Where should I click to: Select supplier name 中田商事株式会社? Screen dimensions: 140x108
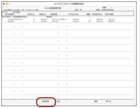(x=20, y=17)
